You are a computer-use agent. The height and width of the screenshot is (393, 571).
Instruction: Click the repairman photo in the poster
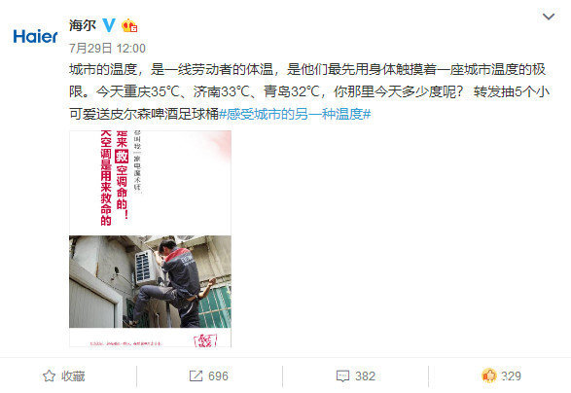(150, 281)
